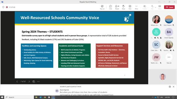
Task: Open File Explorer from the taskbar
Action: click(36, 97)
